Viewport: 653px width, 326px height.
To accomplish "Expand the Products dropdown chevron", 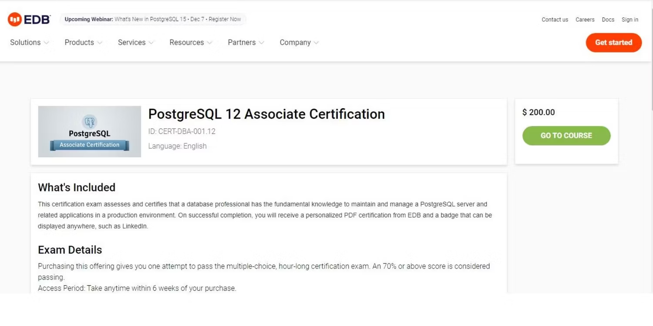I will tap(100, 43).
